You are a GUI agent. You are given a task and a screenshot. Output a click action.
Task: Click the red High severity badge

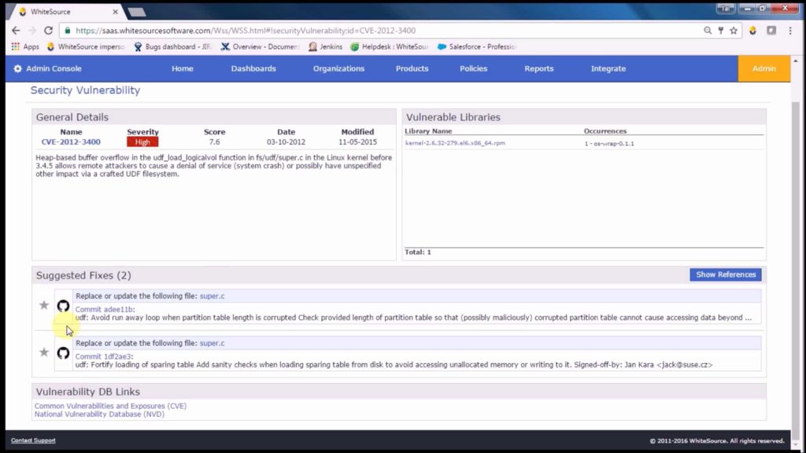(143, 142)
